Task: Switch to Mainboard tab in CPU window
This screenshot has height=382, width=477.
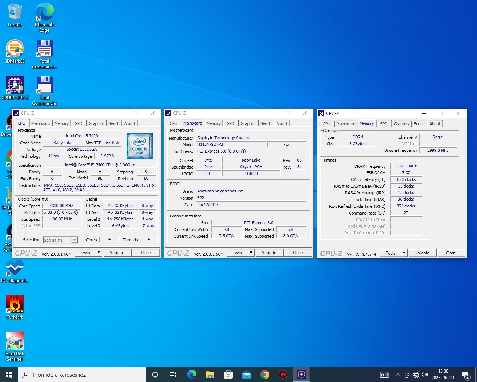Action: pos(41,123)
